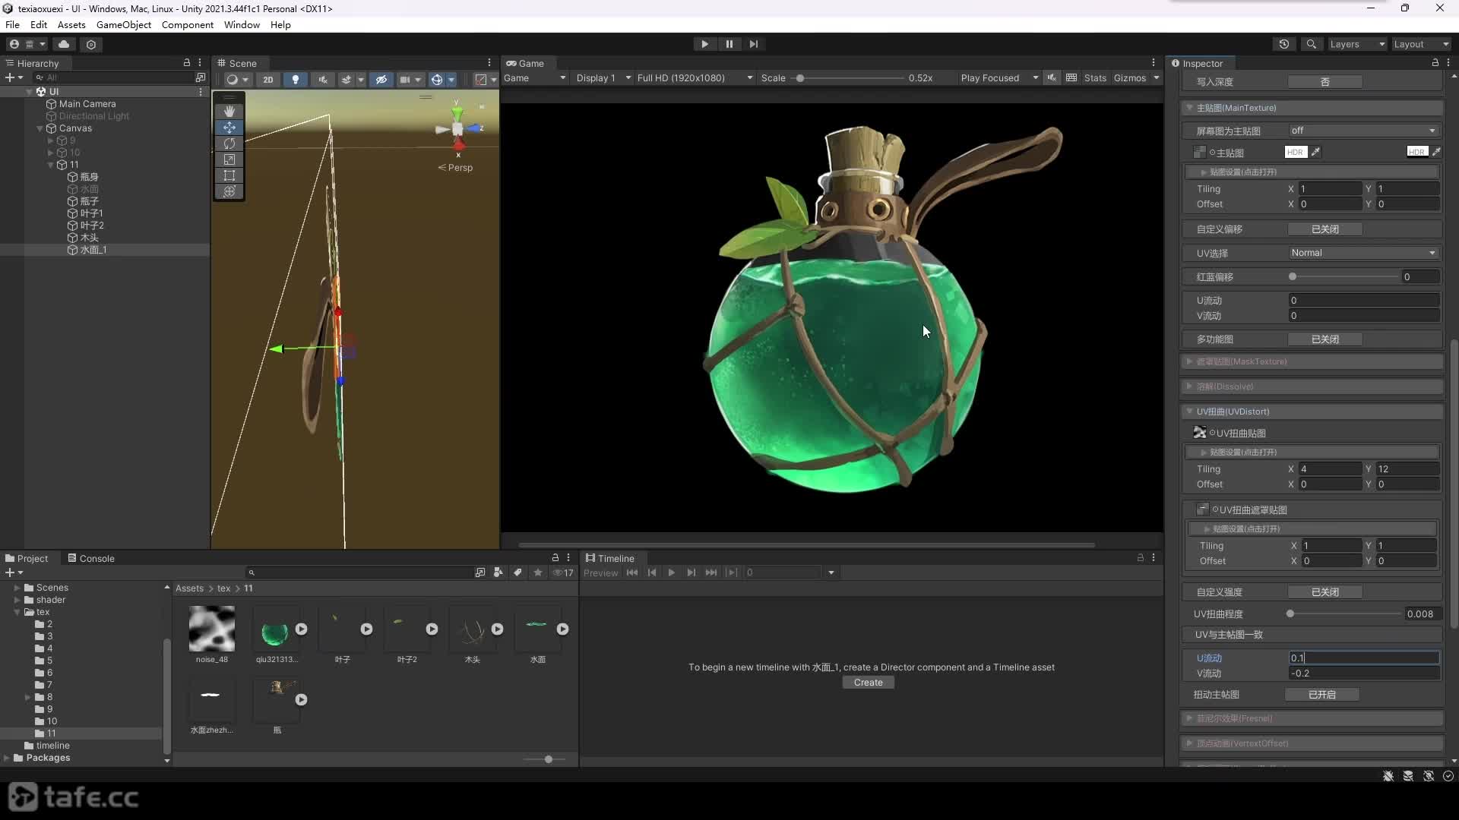1459x820 pixels.
Task: Open the UV选择 Normal dropdown
Action: (x=1363, y=253)
